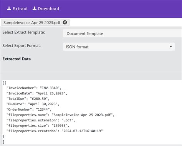Click the Download button

click(46, 8)
